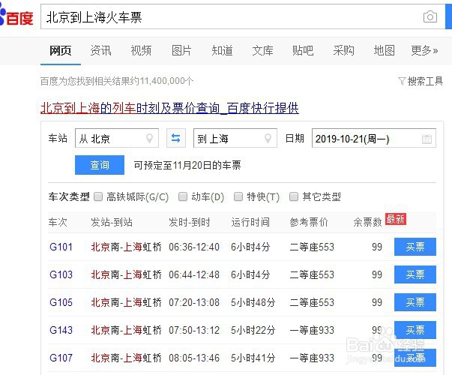Click 余票数 column header
452x375 pixels.
[367, 222]
